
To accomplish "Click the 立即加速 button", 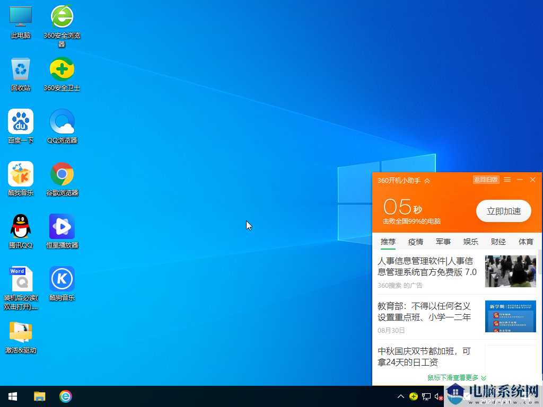I will pos(504,211).
